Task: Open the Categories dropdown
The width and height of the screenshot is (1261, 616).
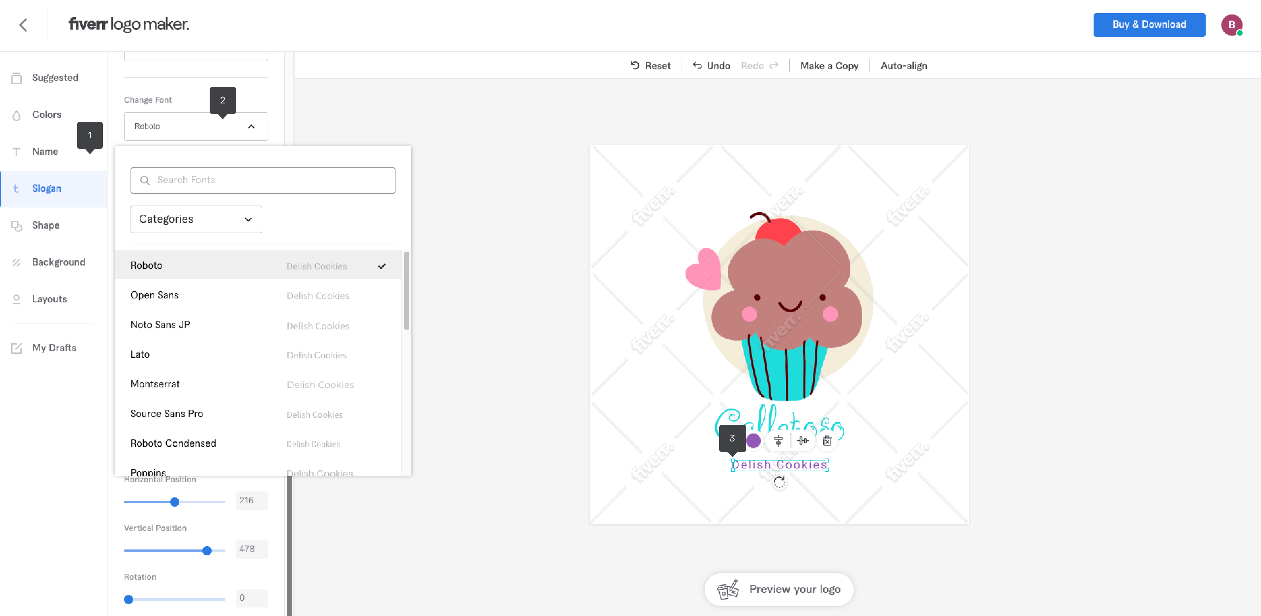Action: point(196,219)
